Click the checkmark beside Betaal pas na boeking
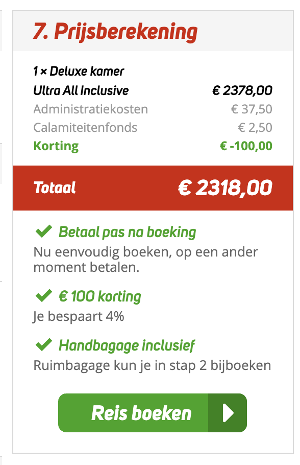Image resolution: width=300 pixels, height=465 pixels. pos(43,231)
